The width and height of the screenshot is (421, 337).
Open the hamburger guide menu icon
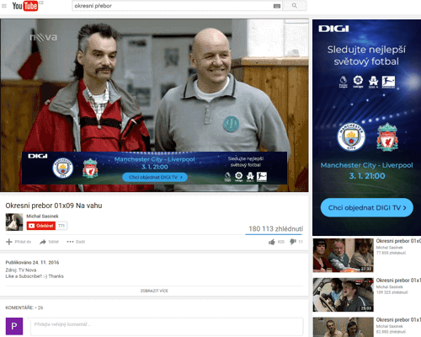point(4,6)
